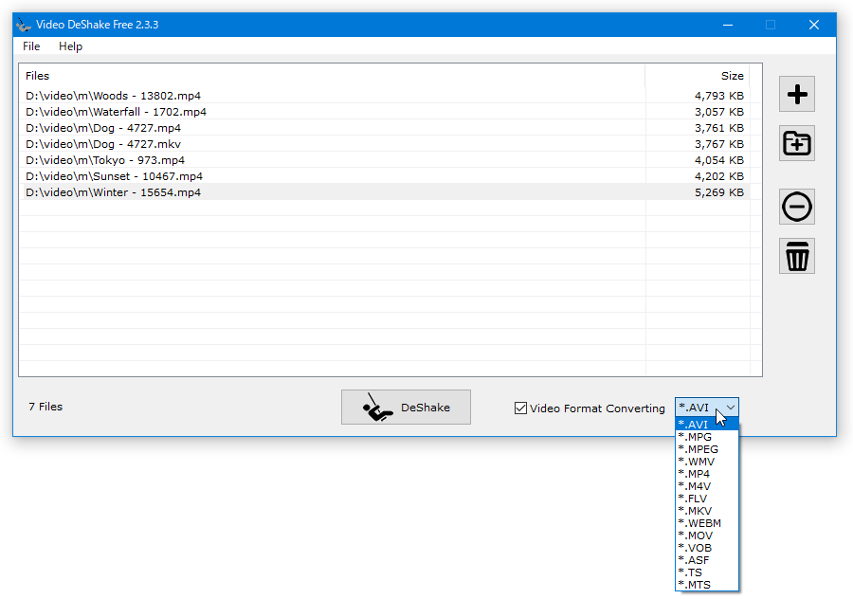
Task: Click the trash can clear list icon
Action: click(x=796, y=256)
